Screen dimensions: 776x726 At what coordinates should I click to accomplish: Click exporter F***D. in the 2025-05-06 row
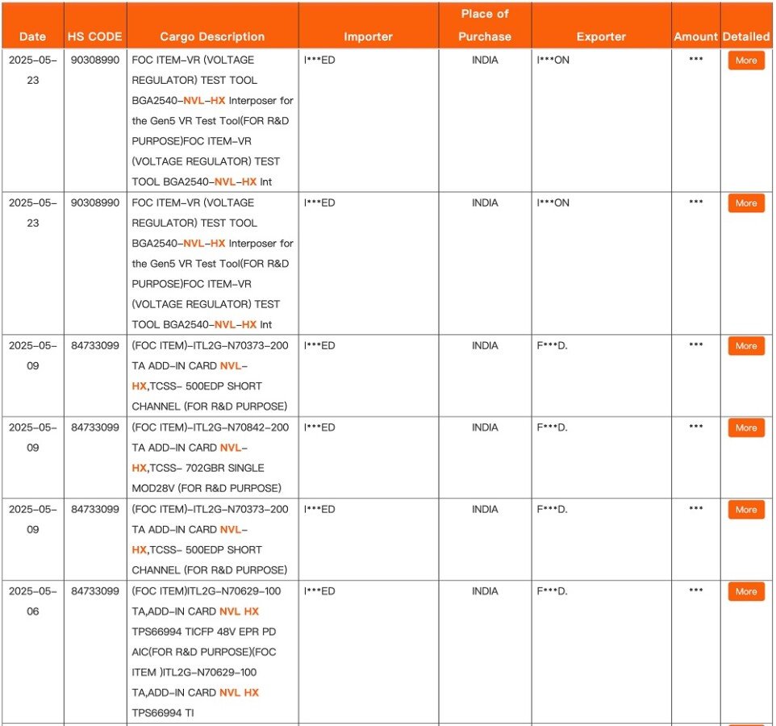pos(553,591)
